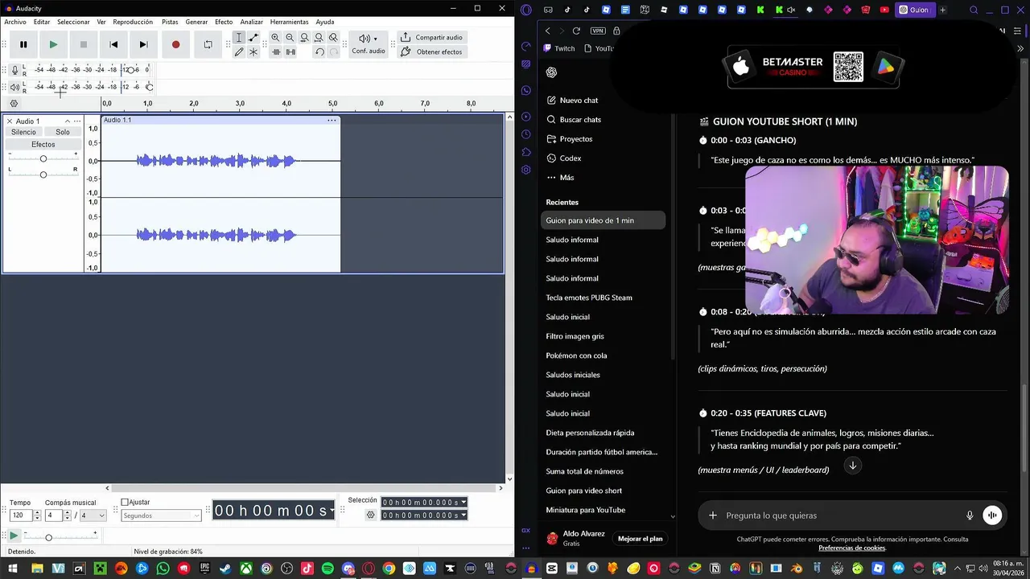Click Compartir audio button
1030x579 pixels.
(431, 37)
